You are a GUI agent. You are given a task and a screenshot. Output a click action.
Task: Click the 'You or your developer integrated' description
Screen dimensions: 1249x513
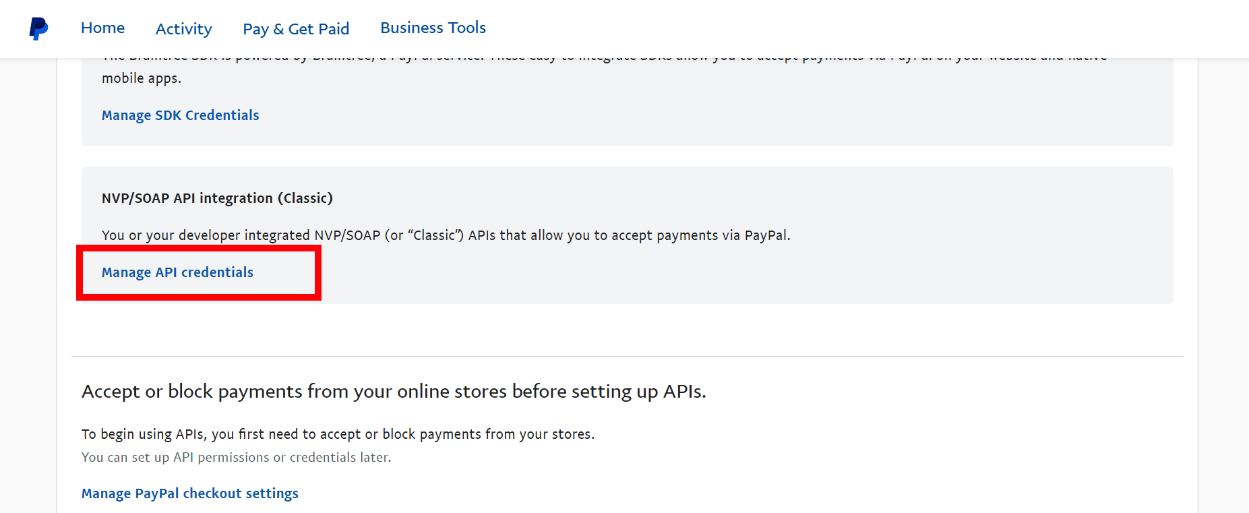click(445, 235)
